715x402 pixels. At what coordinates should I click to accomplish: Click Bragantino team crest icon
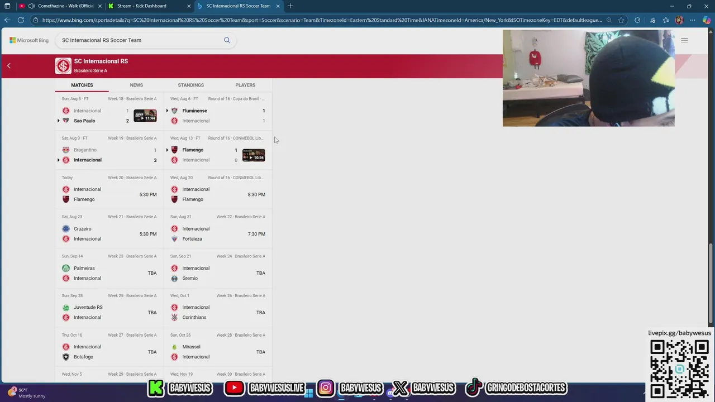pyautogui.click(x=66, y=150)
